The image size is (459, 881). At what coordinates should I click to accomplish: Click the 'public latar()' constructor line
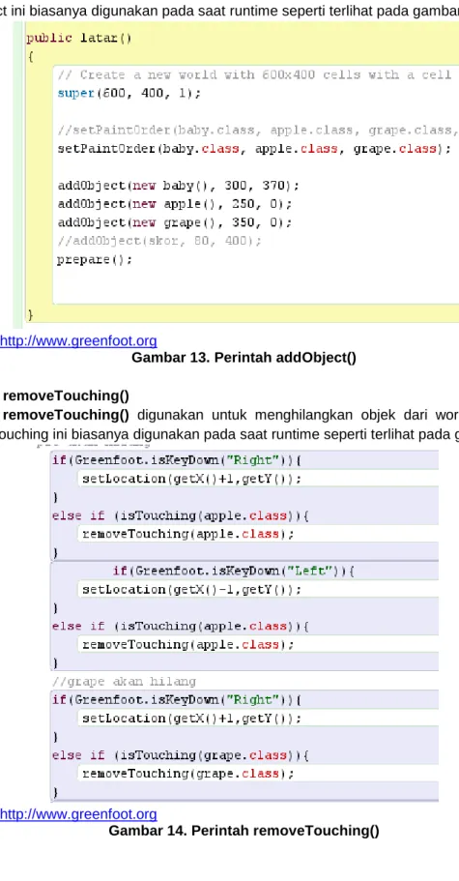point(79,39)
